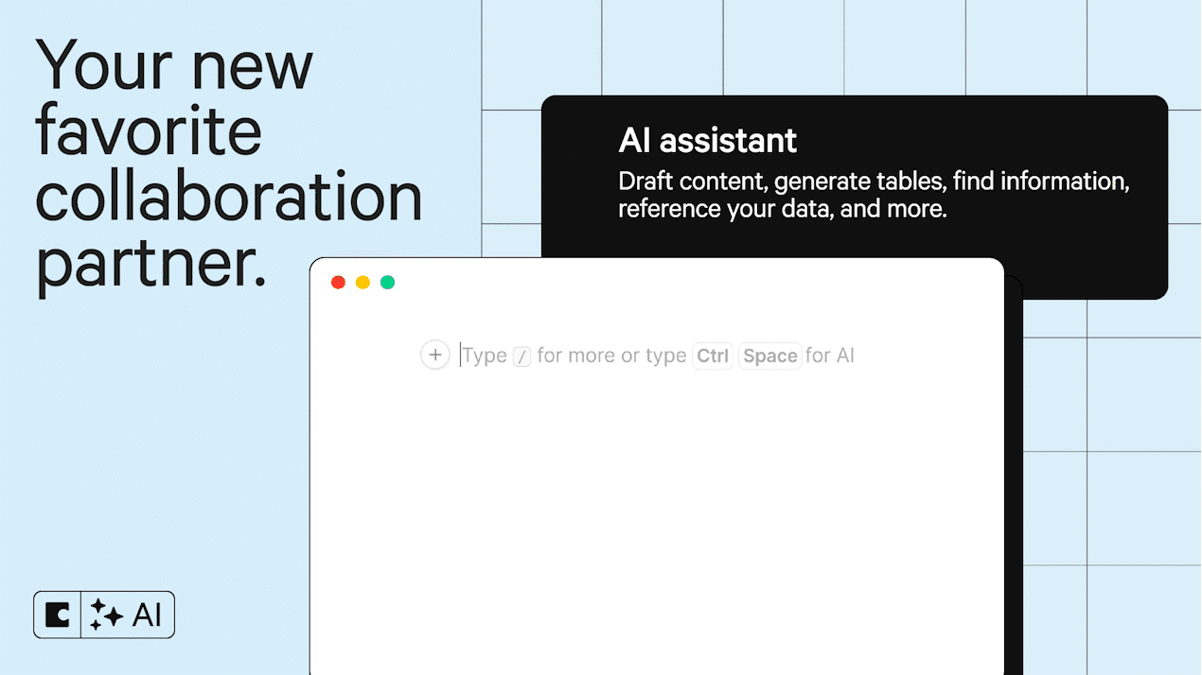Click the "Draft content, generate tables" description

click(x=874, y=195)
